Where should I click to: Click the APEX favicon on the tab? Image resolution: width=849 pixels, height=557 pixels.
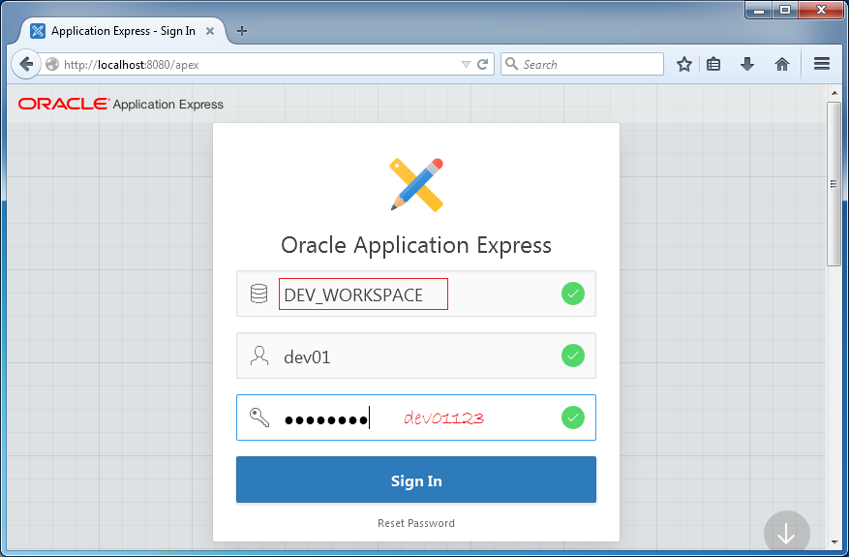(x=38, y=31)
